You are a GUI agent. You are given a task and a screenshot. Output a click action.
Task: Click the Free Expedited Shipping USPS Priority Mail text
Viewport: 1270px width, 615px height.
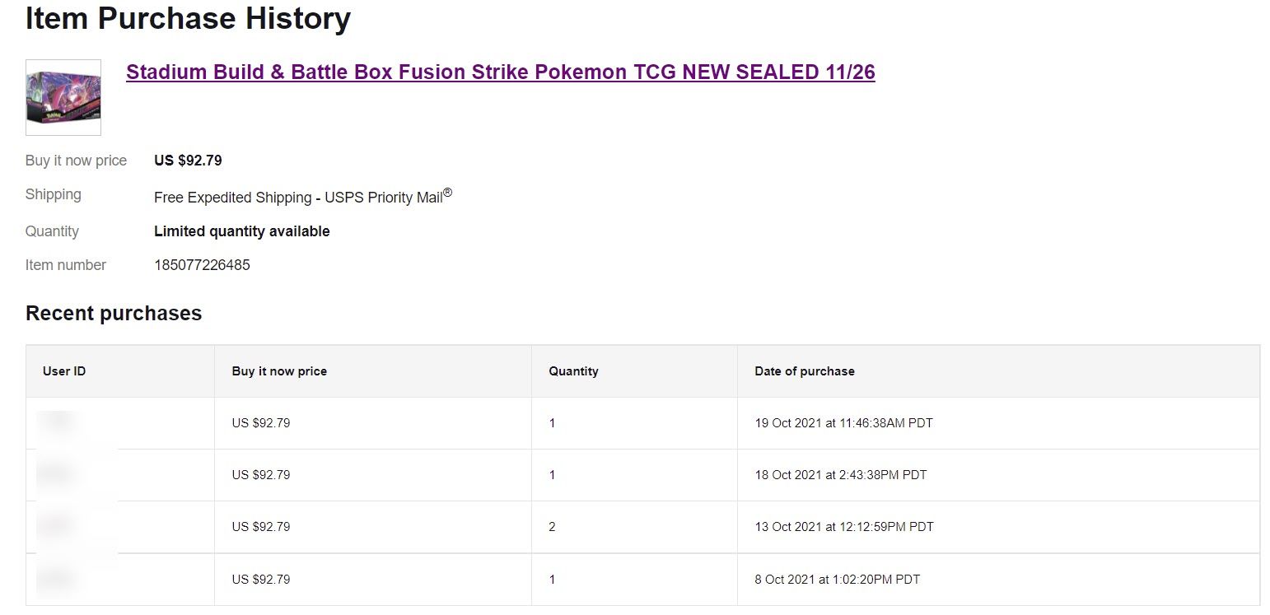pos(303,197)
